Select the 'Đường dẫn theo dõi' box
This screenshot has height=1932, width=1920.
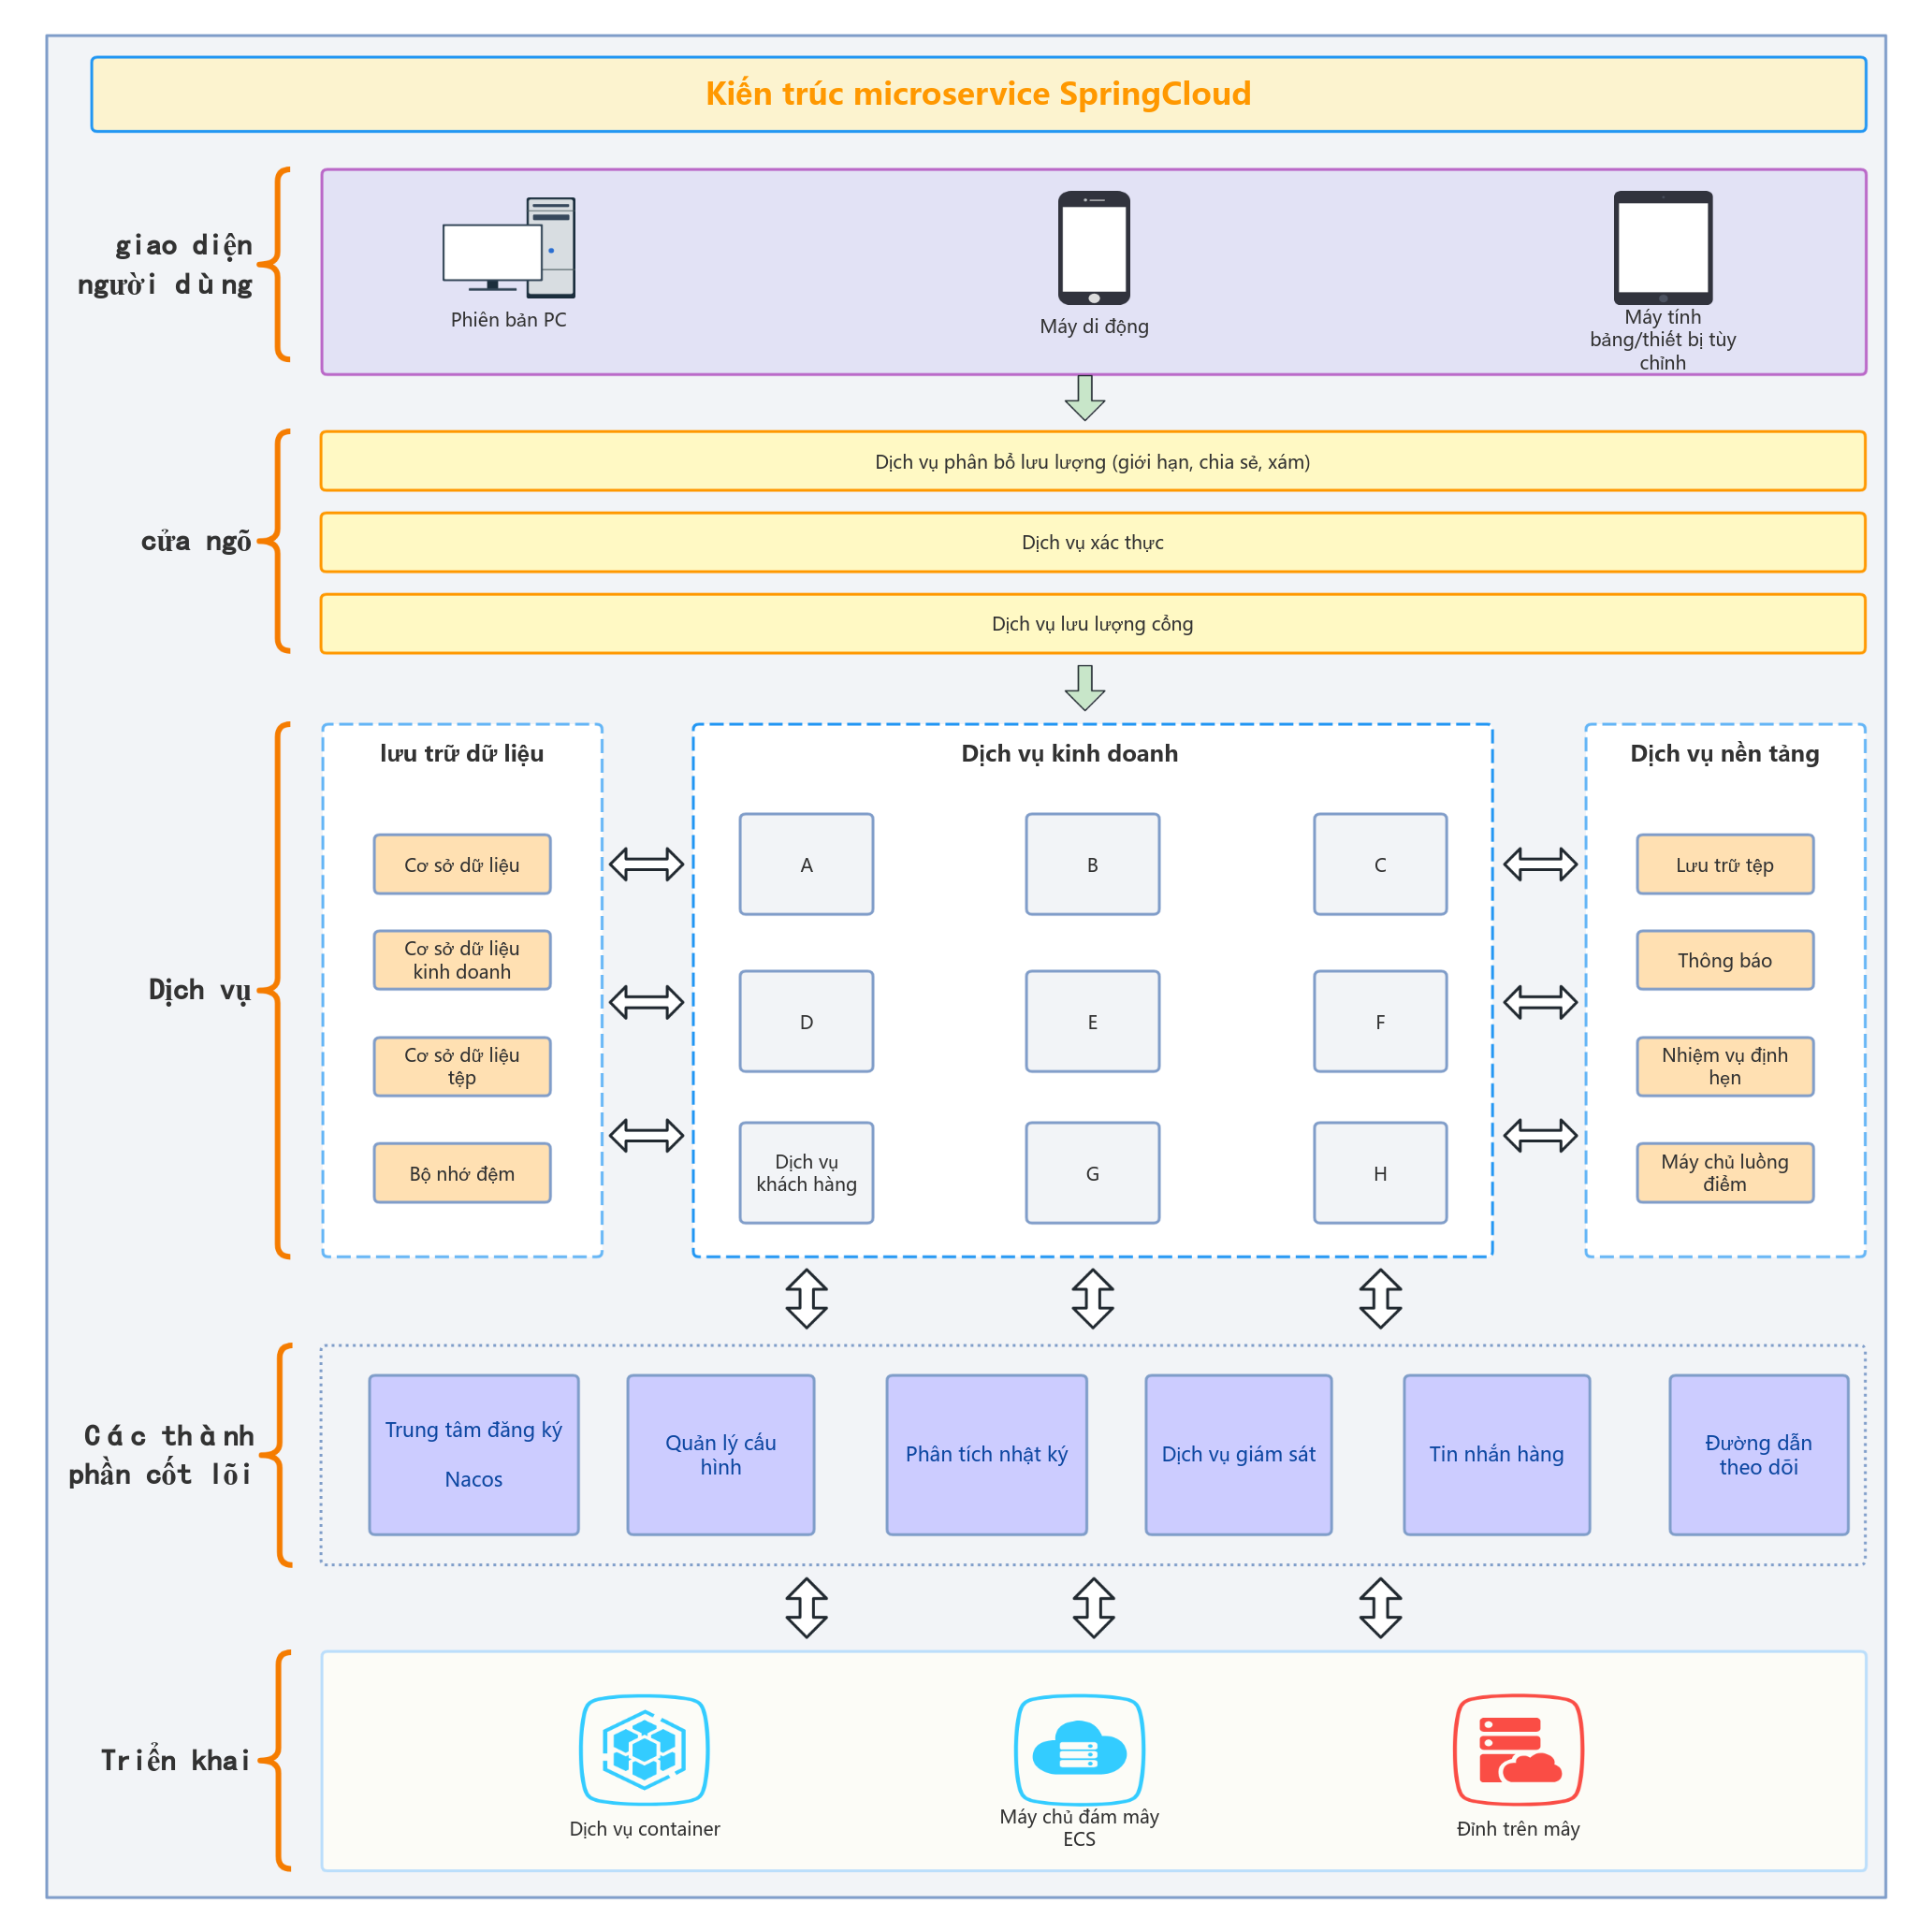click(x=1759, y=1455)
